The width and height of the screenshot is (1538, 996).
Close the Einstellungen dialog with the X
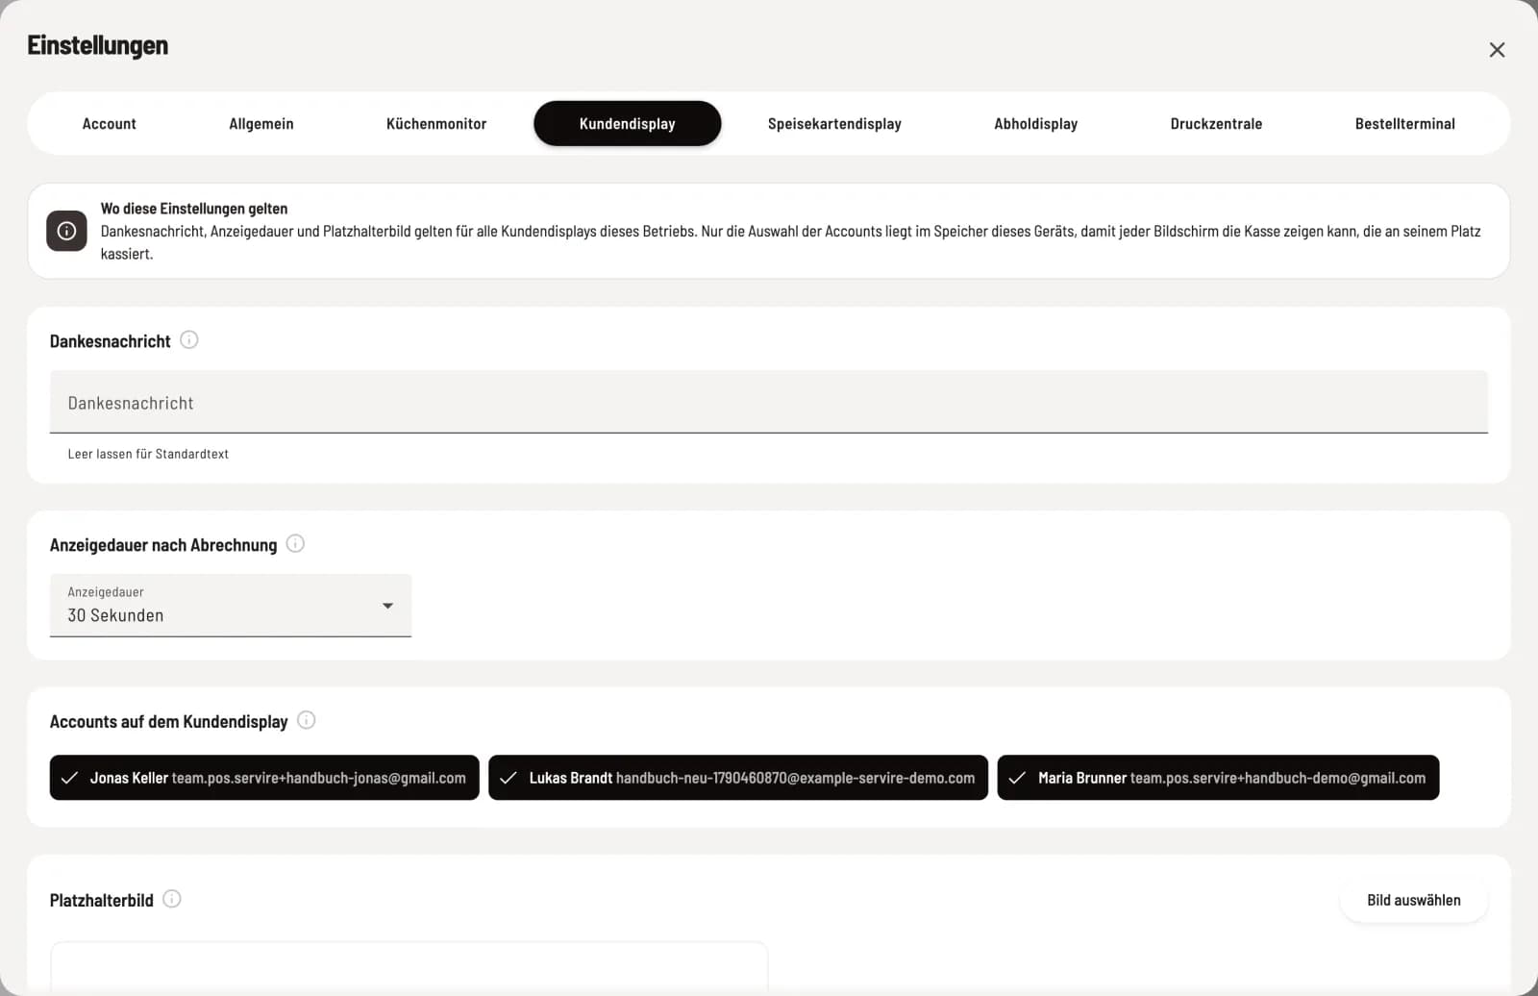(1497, 50)
